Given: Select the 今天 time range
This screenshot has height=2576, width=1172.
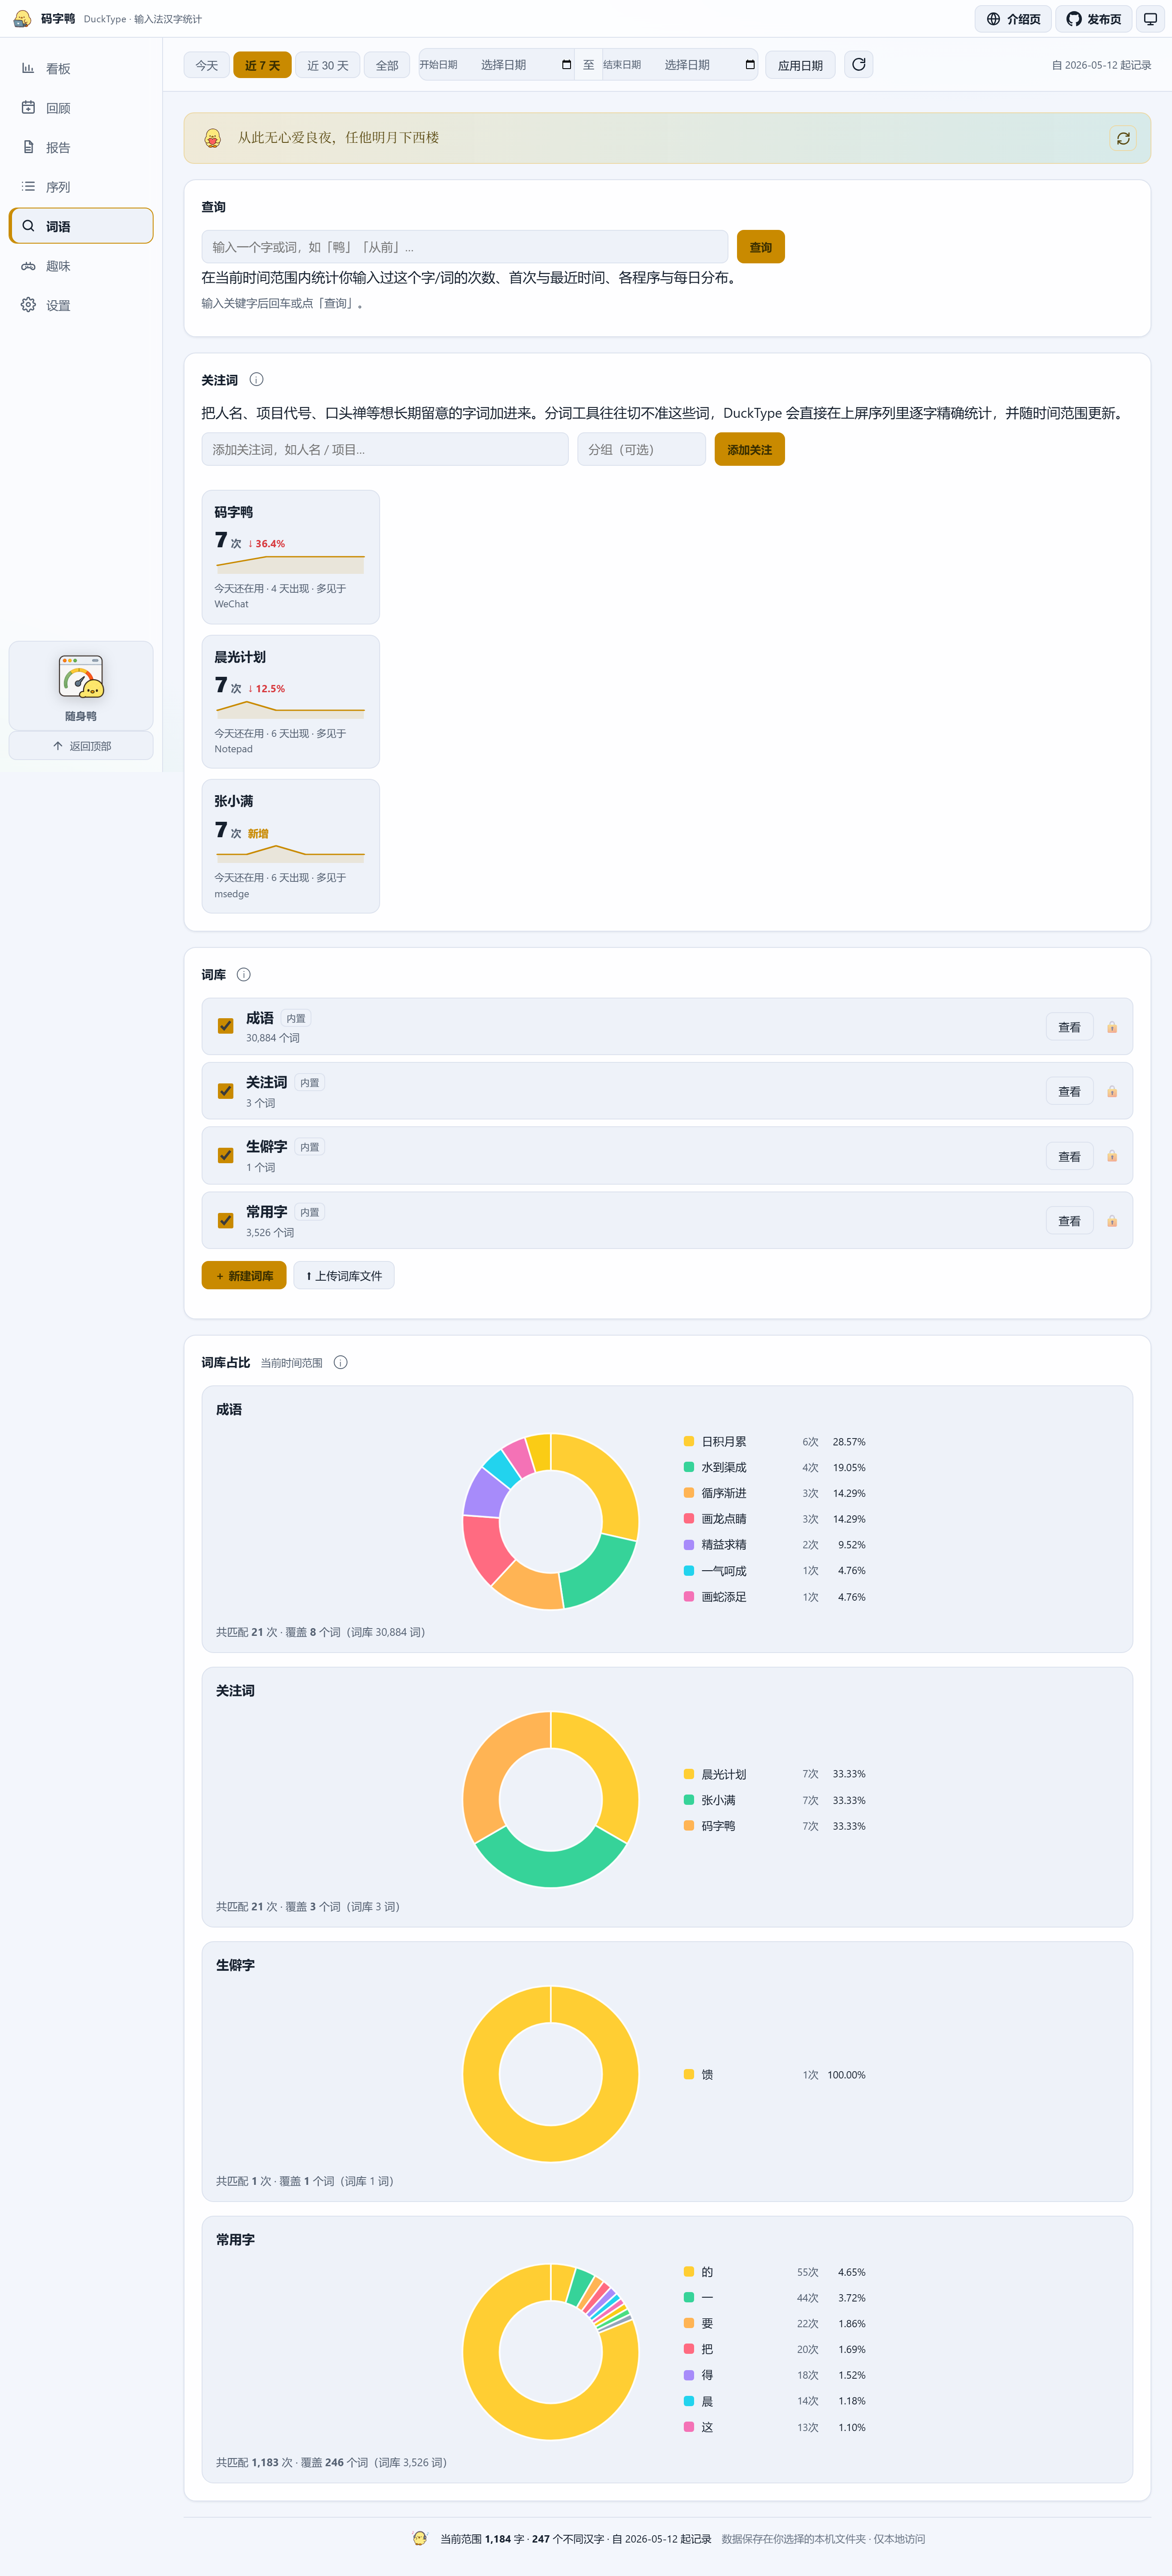Looking at the screenshot, I should click(x=207, y=65).
